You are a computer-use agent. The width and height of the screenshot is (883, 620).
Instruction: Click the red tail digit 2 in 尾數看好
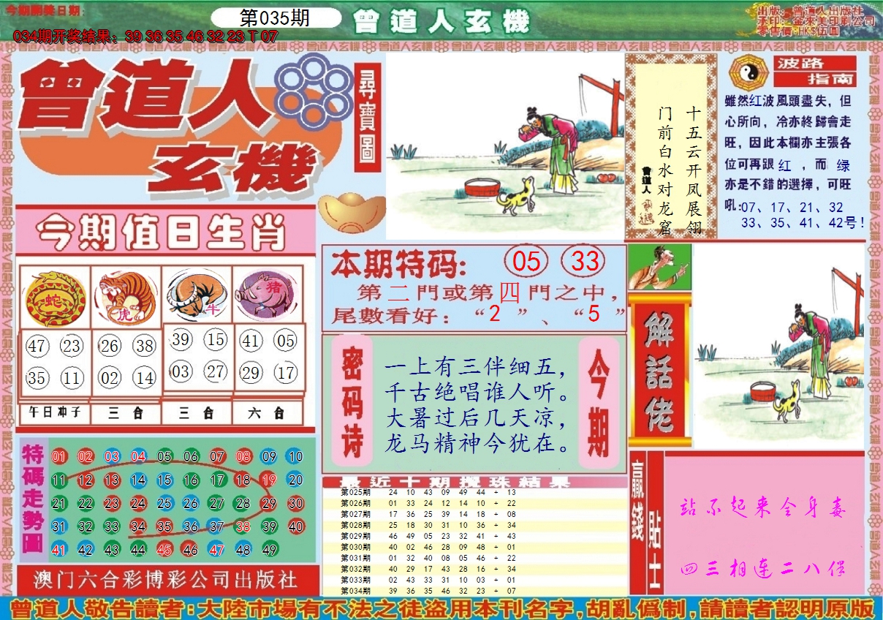[x=495, y=314]
